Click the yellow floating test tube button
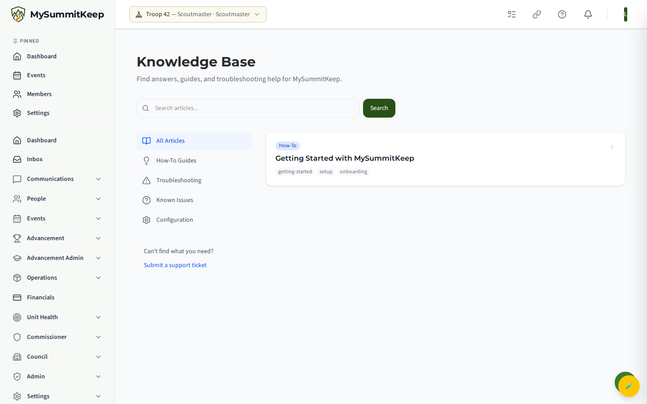647x404 pixels. pyautogui.click(x=629, y=386)
